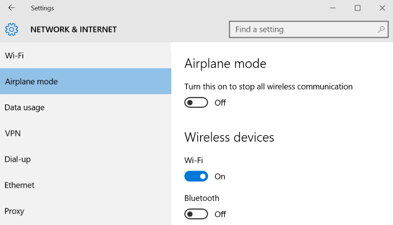Open the Proxy settings page
The image size is (393, 225).
(x=14, y=211)
